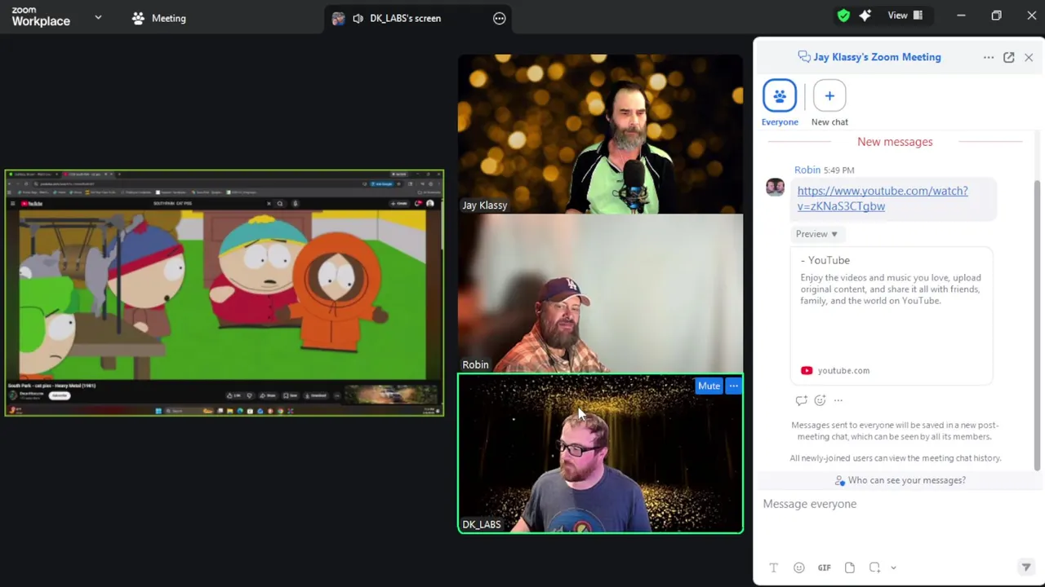The height and width of the screenshot is (587, 1045).
Task: Reply to Robin's message in thread
Action: (801, 400)
